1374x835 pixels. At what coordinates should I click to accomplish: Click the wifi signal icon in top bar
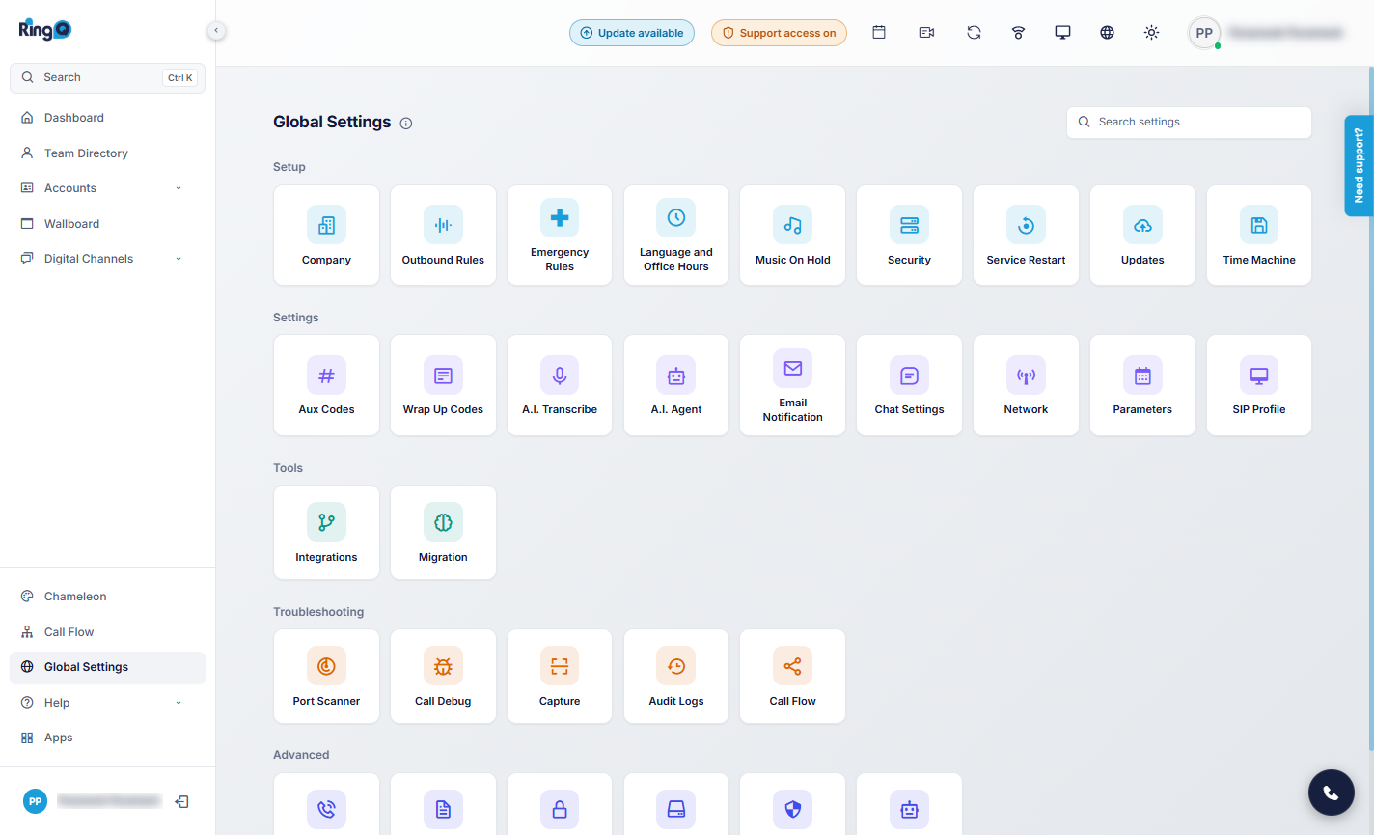coord(1018,33)
